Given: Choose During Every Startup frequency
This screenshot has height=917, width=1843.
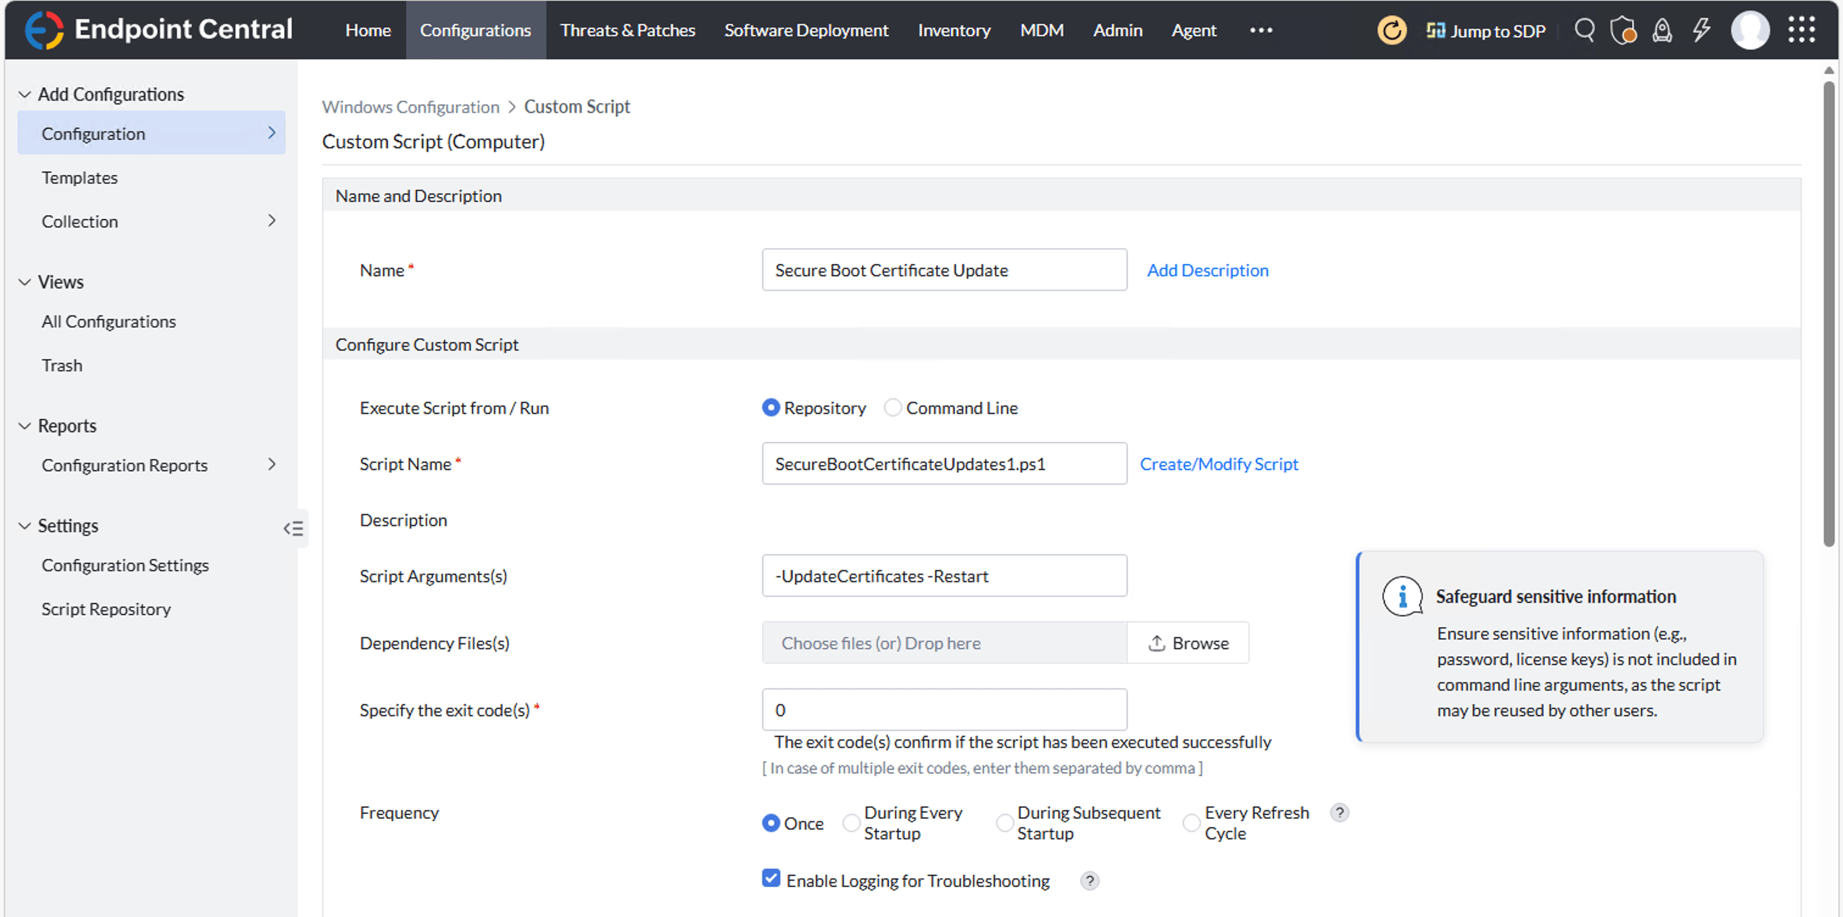Looking at the screenshot, I should click(850, 822).
